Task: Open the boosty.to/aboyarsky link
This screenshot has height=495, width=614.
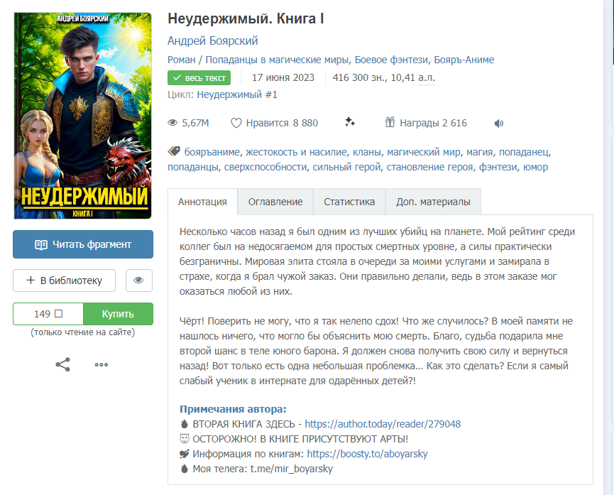Action: click(x=367, y=454)
